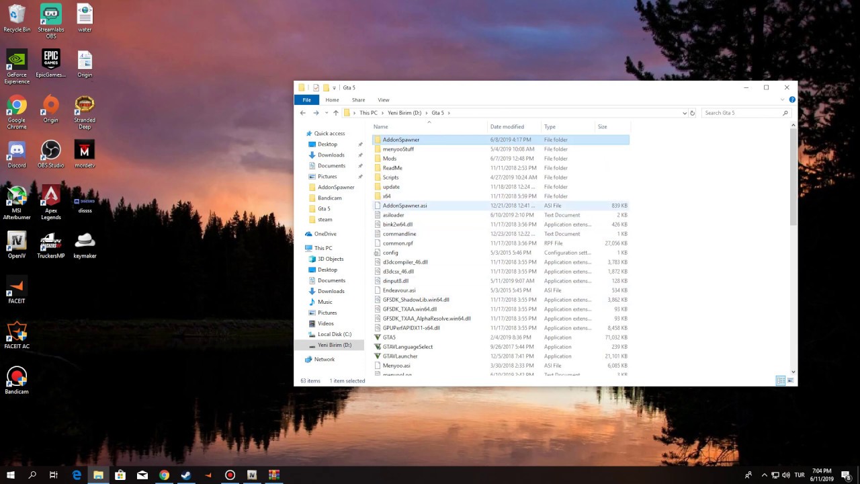Image resolution: width=860 pixels, height=484 pixels.
Task: Launch Bandicam from the desktop
Action: 17,380
